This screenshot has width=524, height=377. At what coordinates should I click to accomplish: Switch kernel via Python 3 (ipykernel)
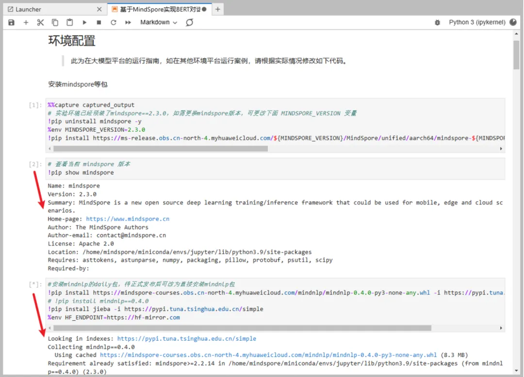tap(477, 22)
